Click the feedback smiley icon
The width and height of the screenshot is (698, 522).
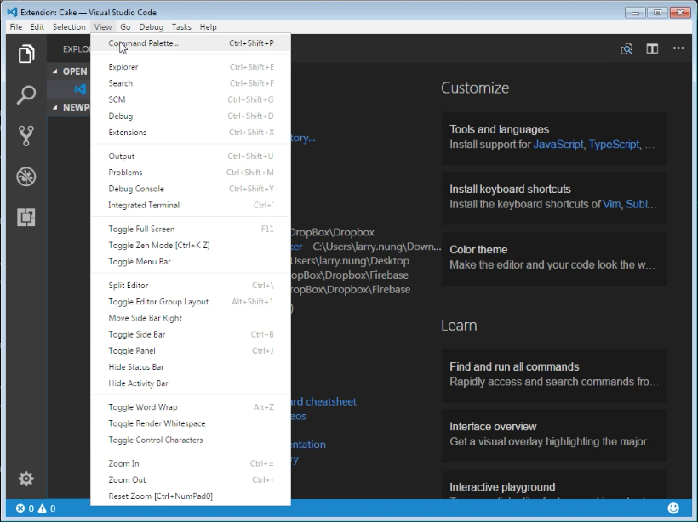(x=673, y=508)
